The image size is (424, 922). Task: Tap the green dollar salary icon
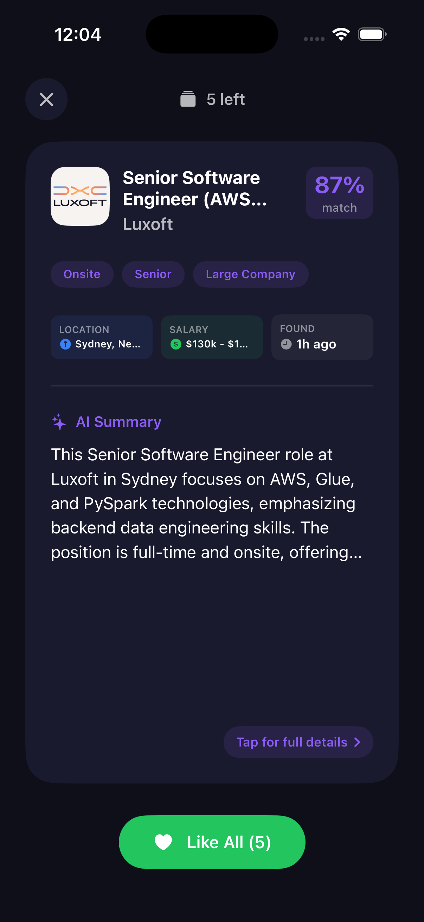pos(176,344)
